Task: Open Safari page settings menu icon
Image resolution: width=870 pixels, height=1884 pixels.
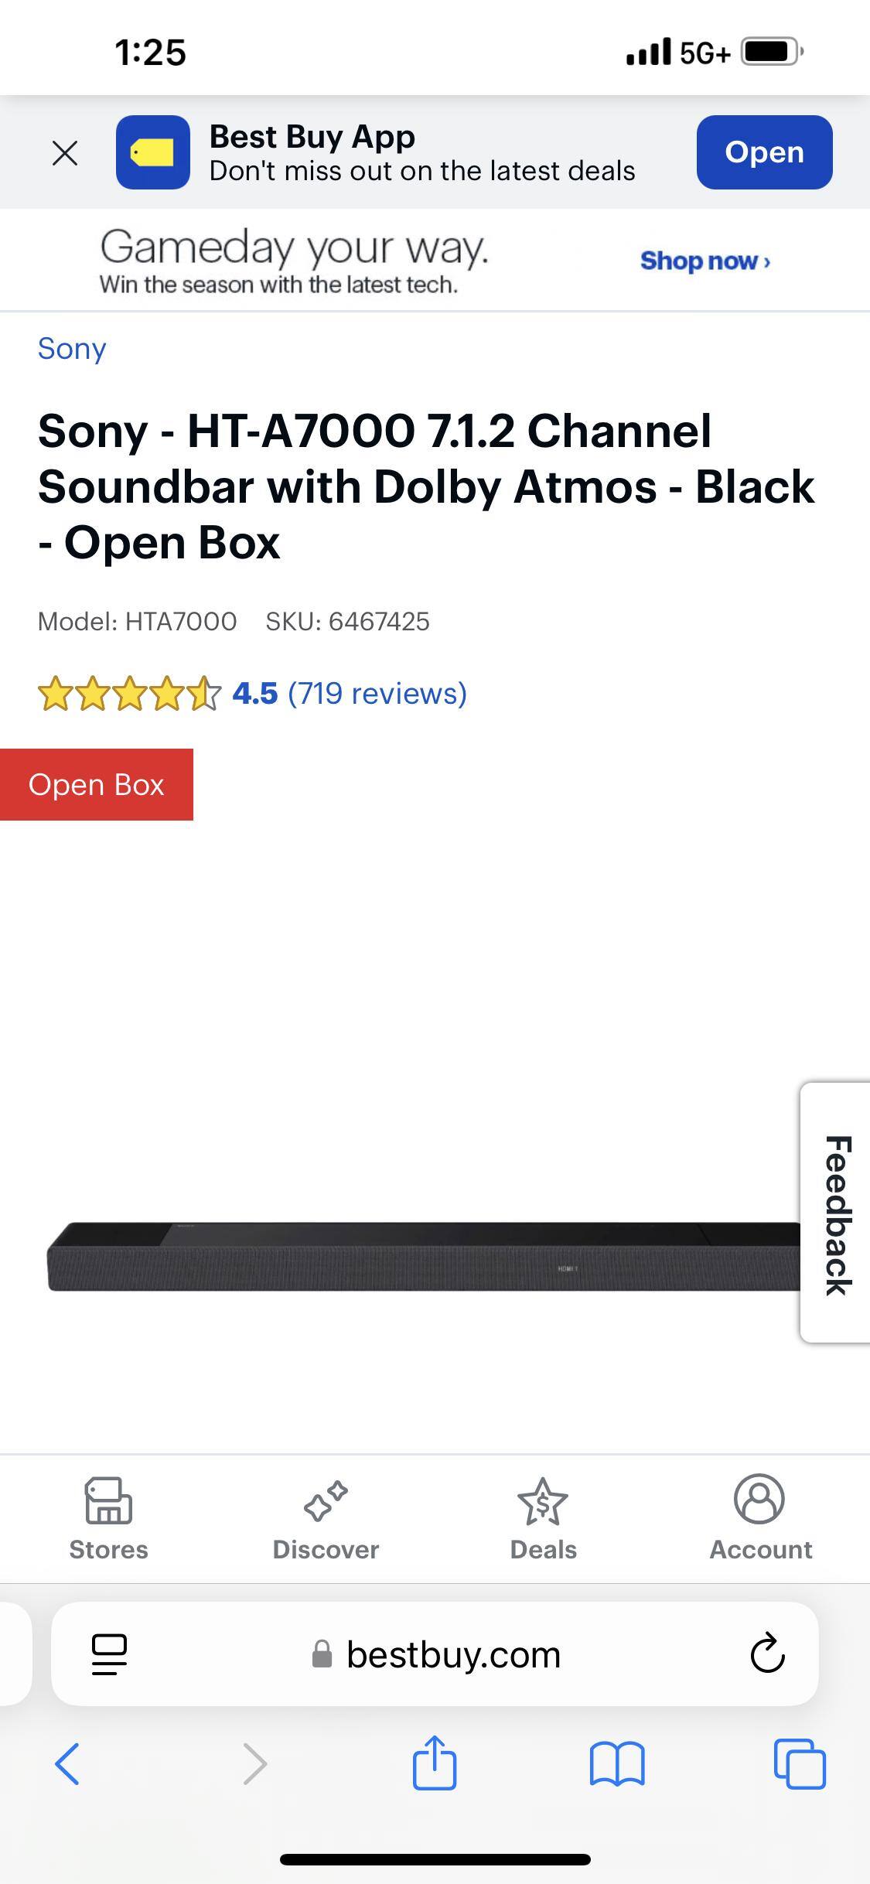Action: point(109,1654)
